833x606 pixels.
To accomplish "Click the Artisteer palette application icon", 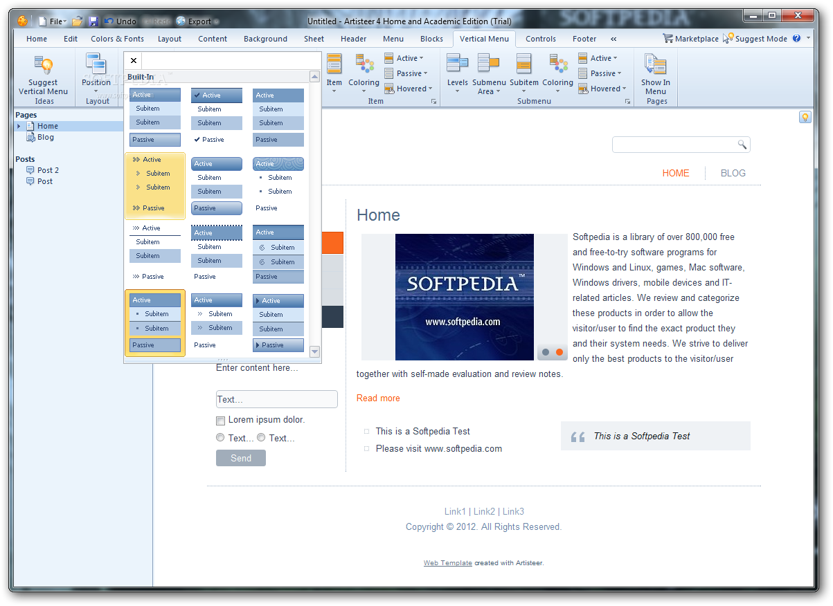I will (x=23, y=21).
